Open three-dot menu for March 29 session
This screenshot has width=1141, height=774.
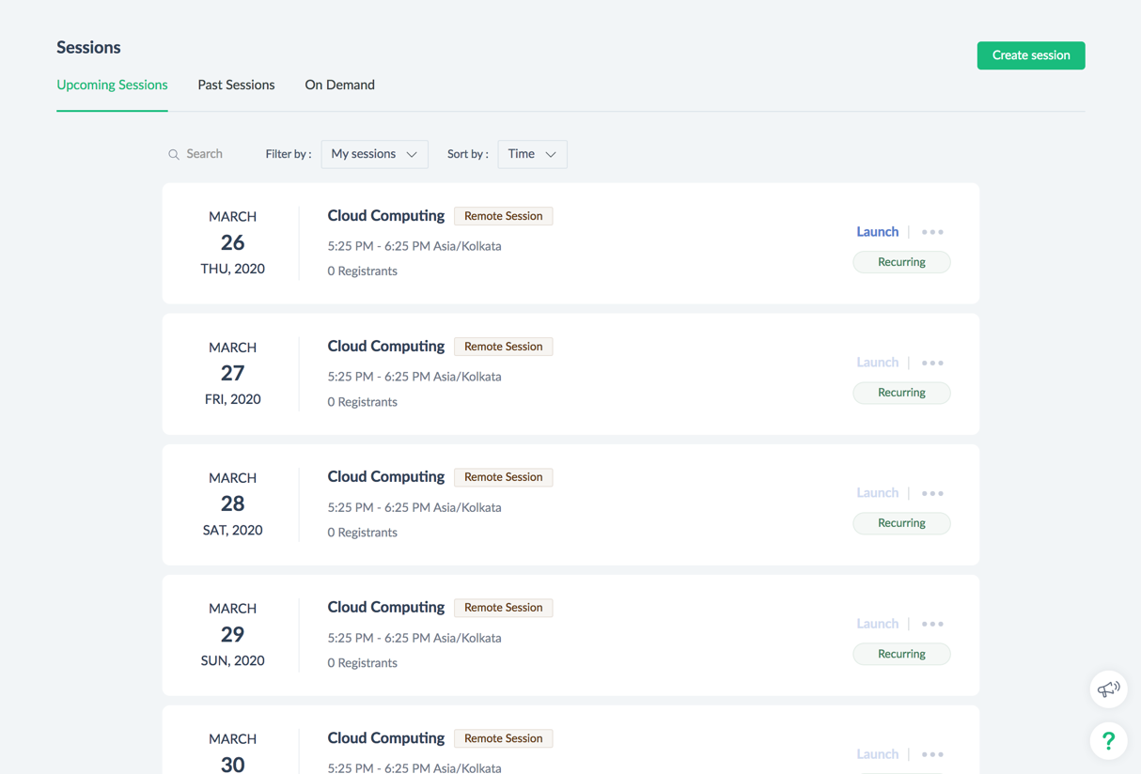pyautogui.click(x=932, y=624)
